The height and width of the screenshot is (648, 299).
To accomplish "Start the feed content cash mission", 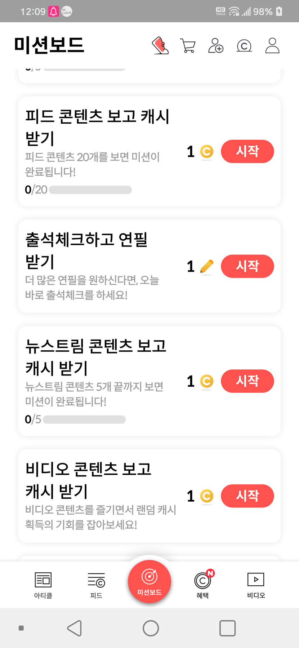I will [247, 151].
